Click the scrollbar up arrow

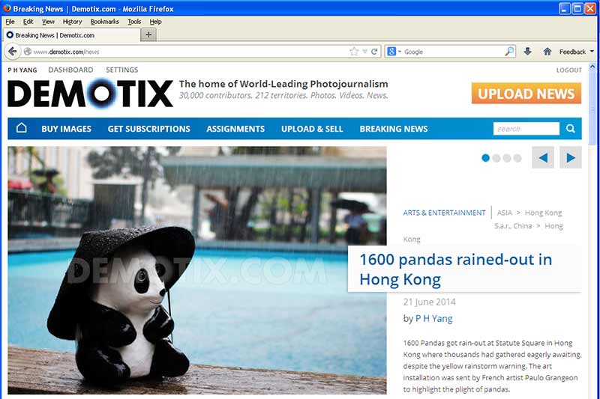pyautogui.click(x=592, y=67)
